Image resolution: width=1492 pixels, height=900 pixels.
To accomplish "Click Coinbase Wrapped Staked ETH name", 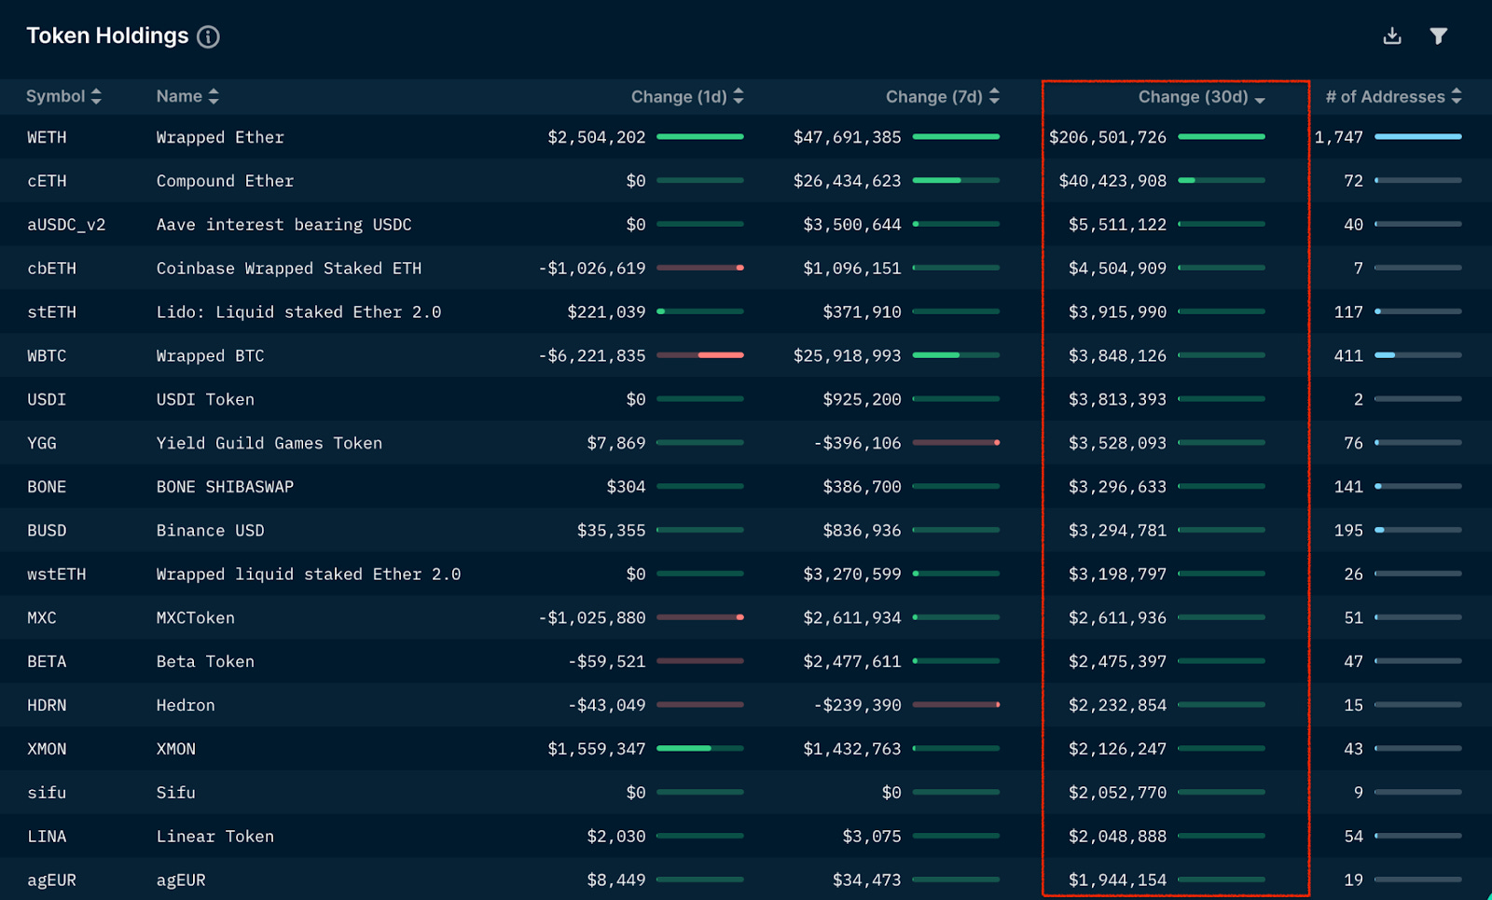I will click(x=289, y=269).
